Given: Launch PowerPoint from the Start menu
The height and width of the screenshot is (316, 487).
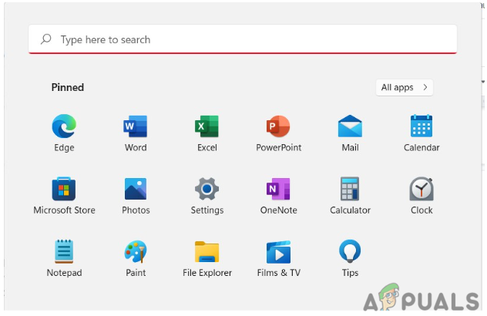Looking at the screenshot, I should pos(278,126).
